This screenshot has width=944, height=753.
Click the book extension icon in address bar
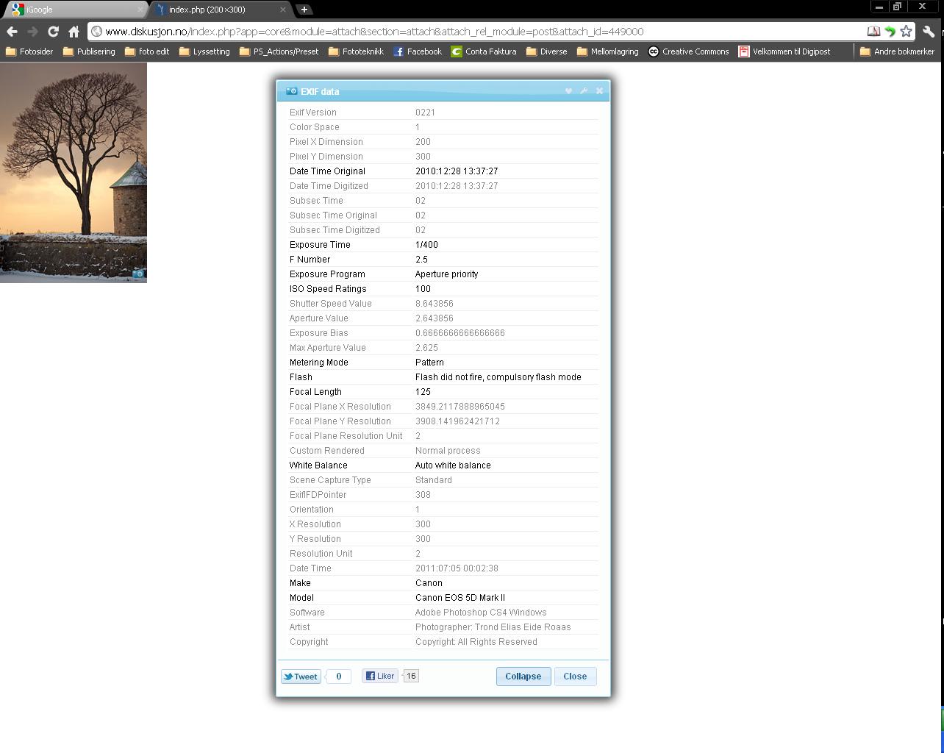click(873, 32)
